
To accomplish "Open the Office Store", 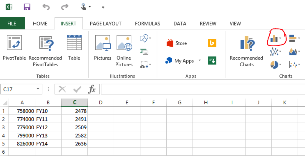I will (x=177, y=43).
